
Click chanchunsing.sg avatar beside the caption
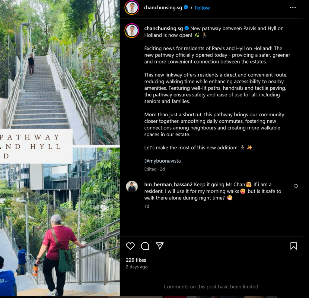pyautogui.click(x=132, y=31)
